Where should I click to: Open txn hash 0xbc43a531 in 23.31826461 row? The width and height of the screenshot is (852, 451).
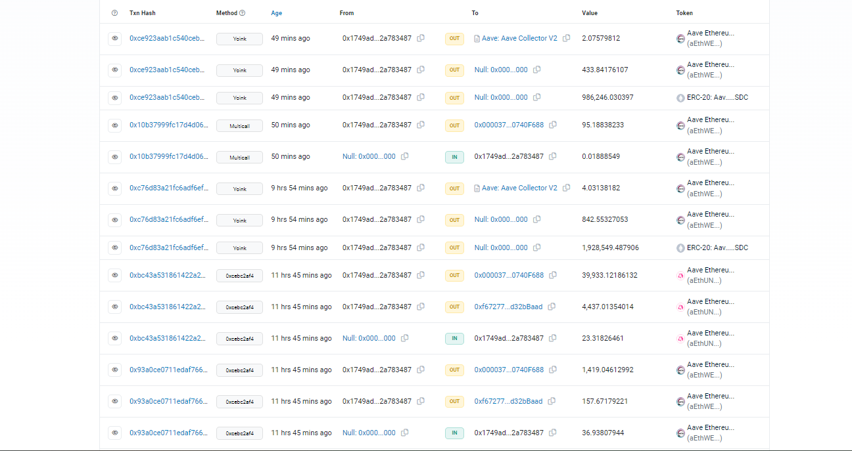(x=167, y=338)
